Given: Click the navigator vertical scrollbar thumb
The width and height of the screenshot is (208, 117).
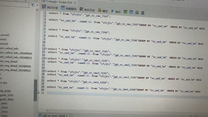Looking at the screenshot, I should [x=35, y=90].
